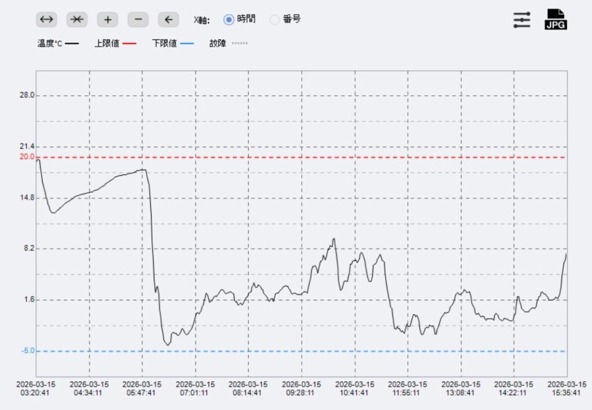Click the horizontal compress arrows button

[x=77, y=20]
